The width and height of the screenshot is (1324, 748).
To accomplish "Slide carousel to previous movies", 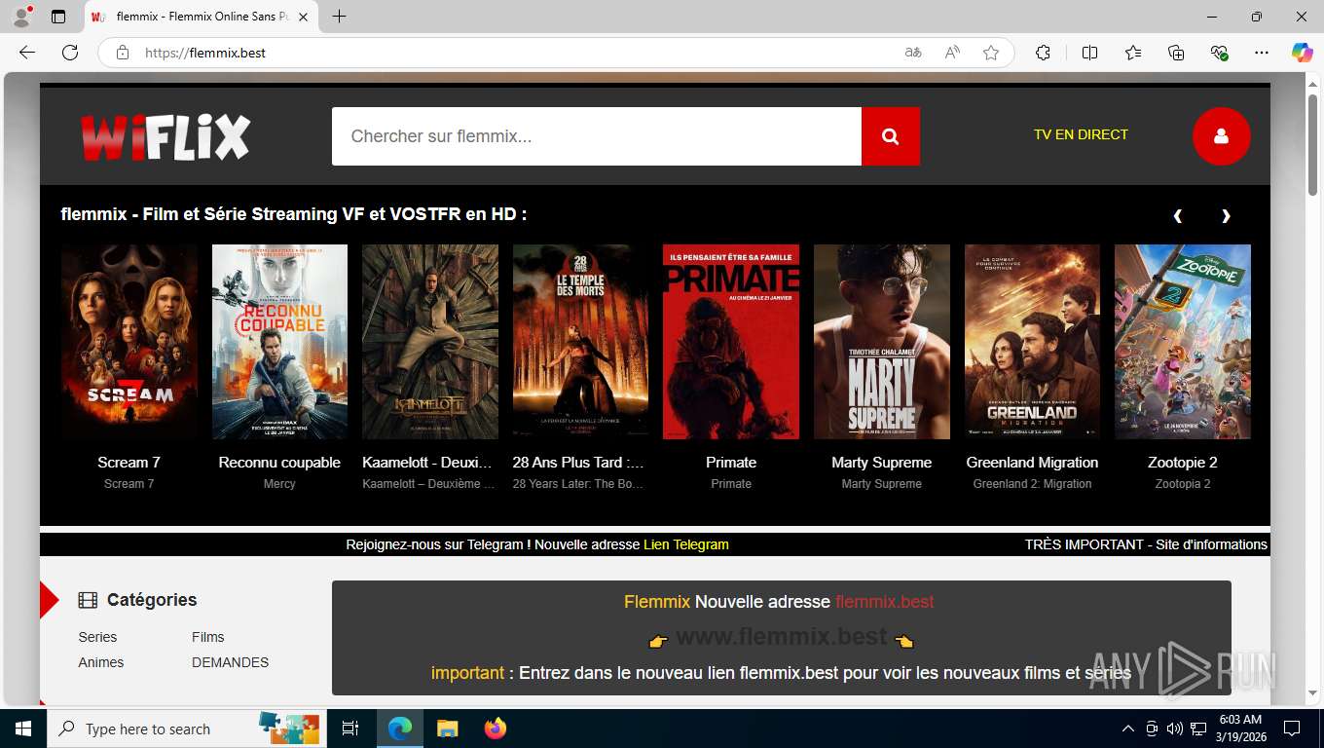I will point(1178,215).
